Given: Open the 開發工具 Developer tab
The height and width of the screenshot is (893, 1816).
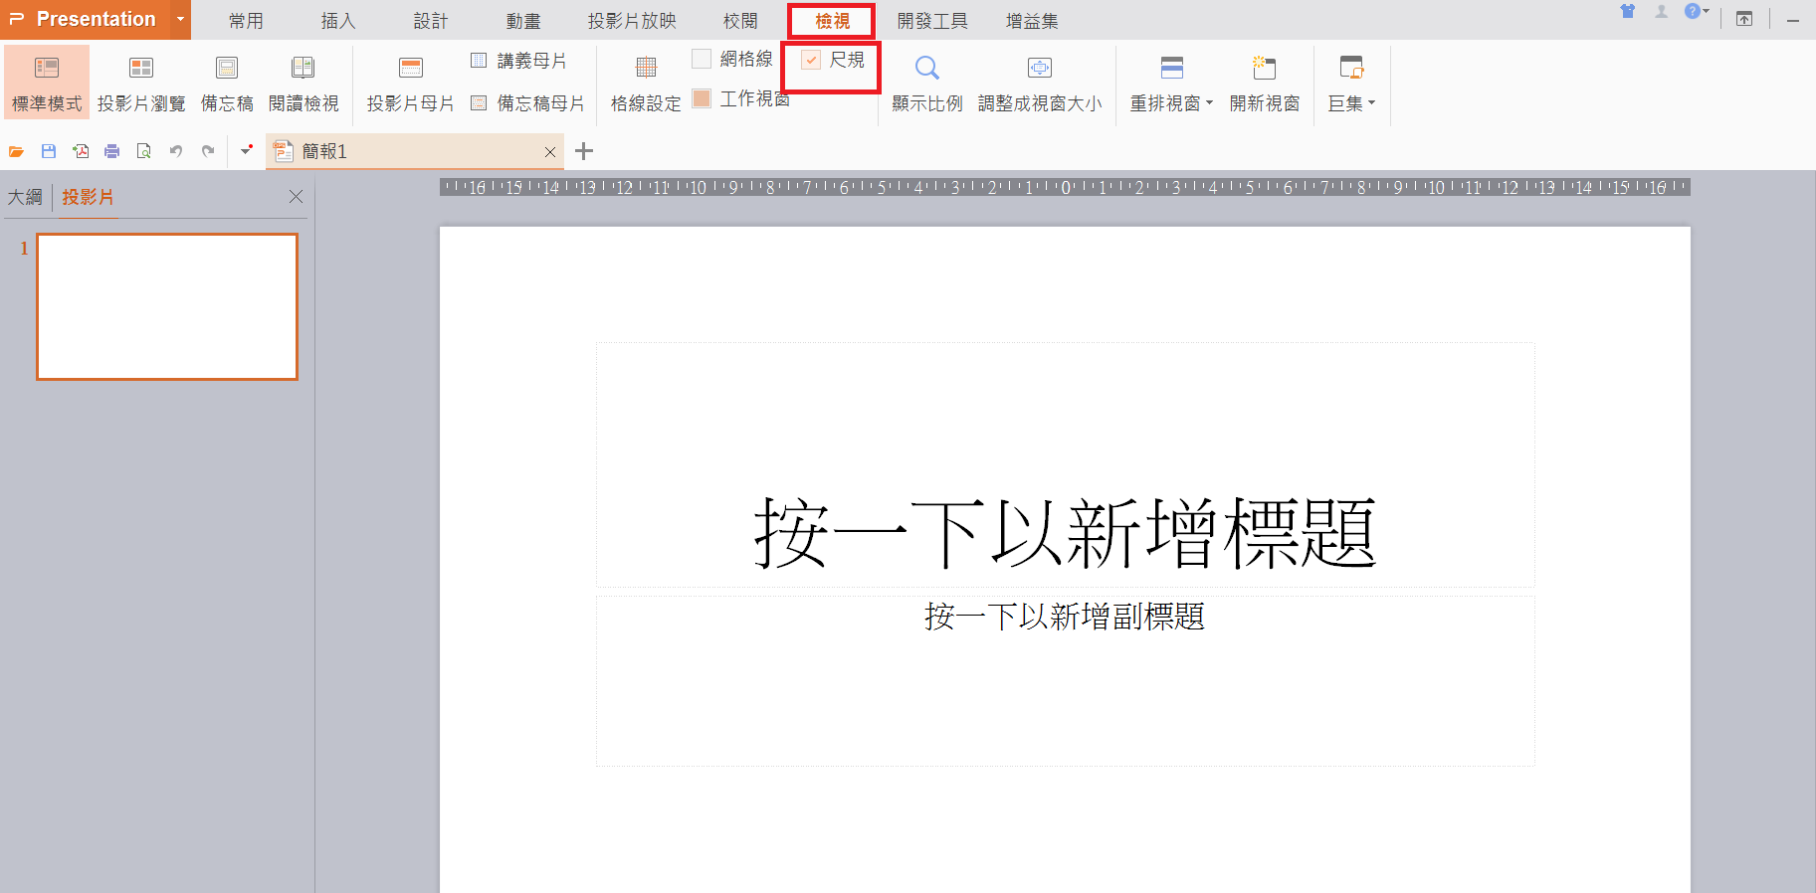Looking at the screenshot, I should (932, 21).
